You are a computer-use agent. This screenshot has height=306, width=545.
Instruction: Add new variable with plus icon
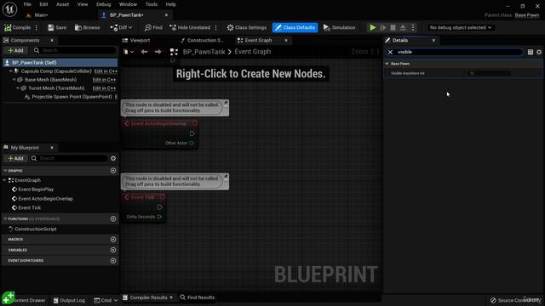click(x=113, y=250)
